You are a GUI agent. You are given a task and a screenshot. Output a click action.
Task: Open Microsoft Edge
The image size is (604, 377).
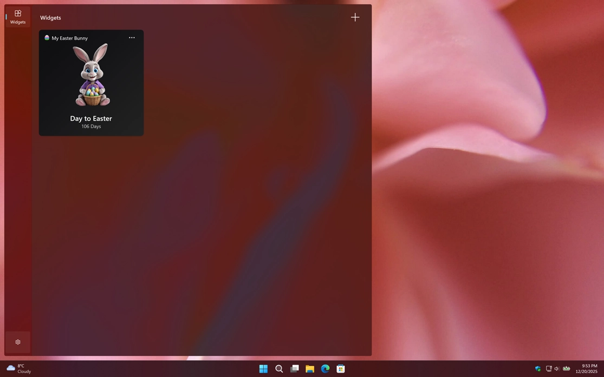click(325, 368)
